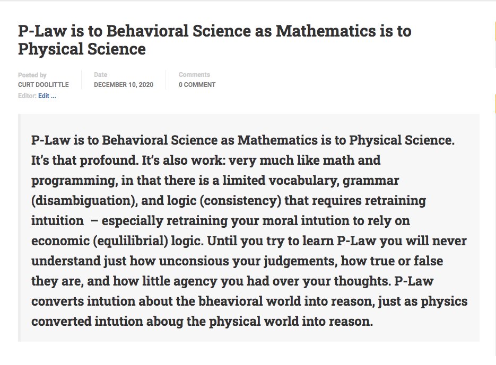496x365 pixels.
Task: Click the author name CURT DOOLITTLE
Action: [x=43, y=85]
